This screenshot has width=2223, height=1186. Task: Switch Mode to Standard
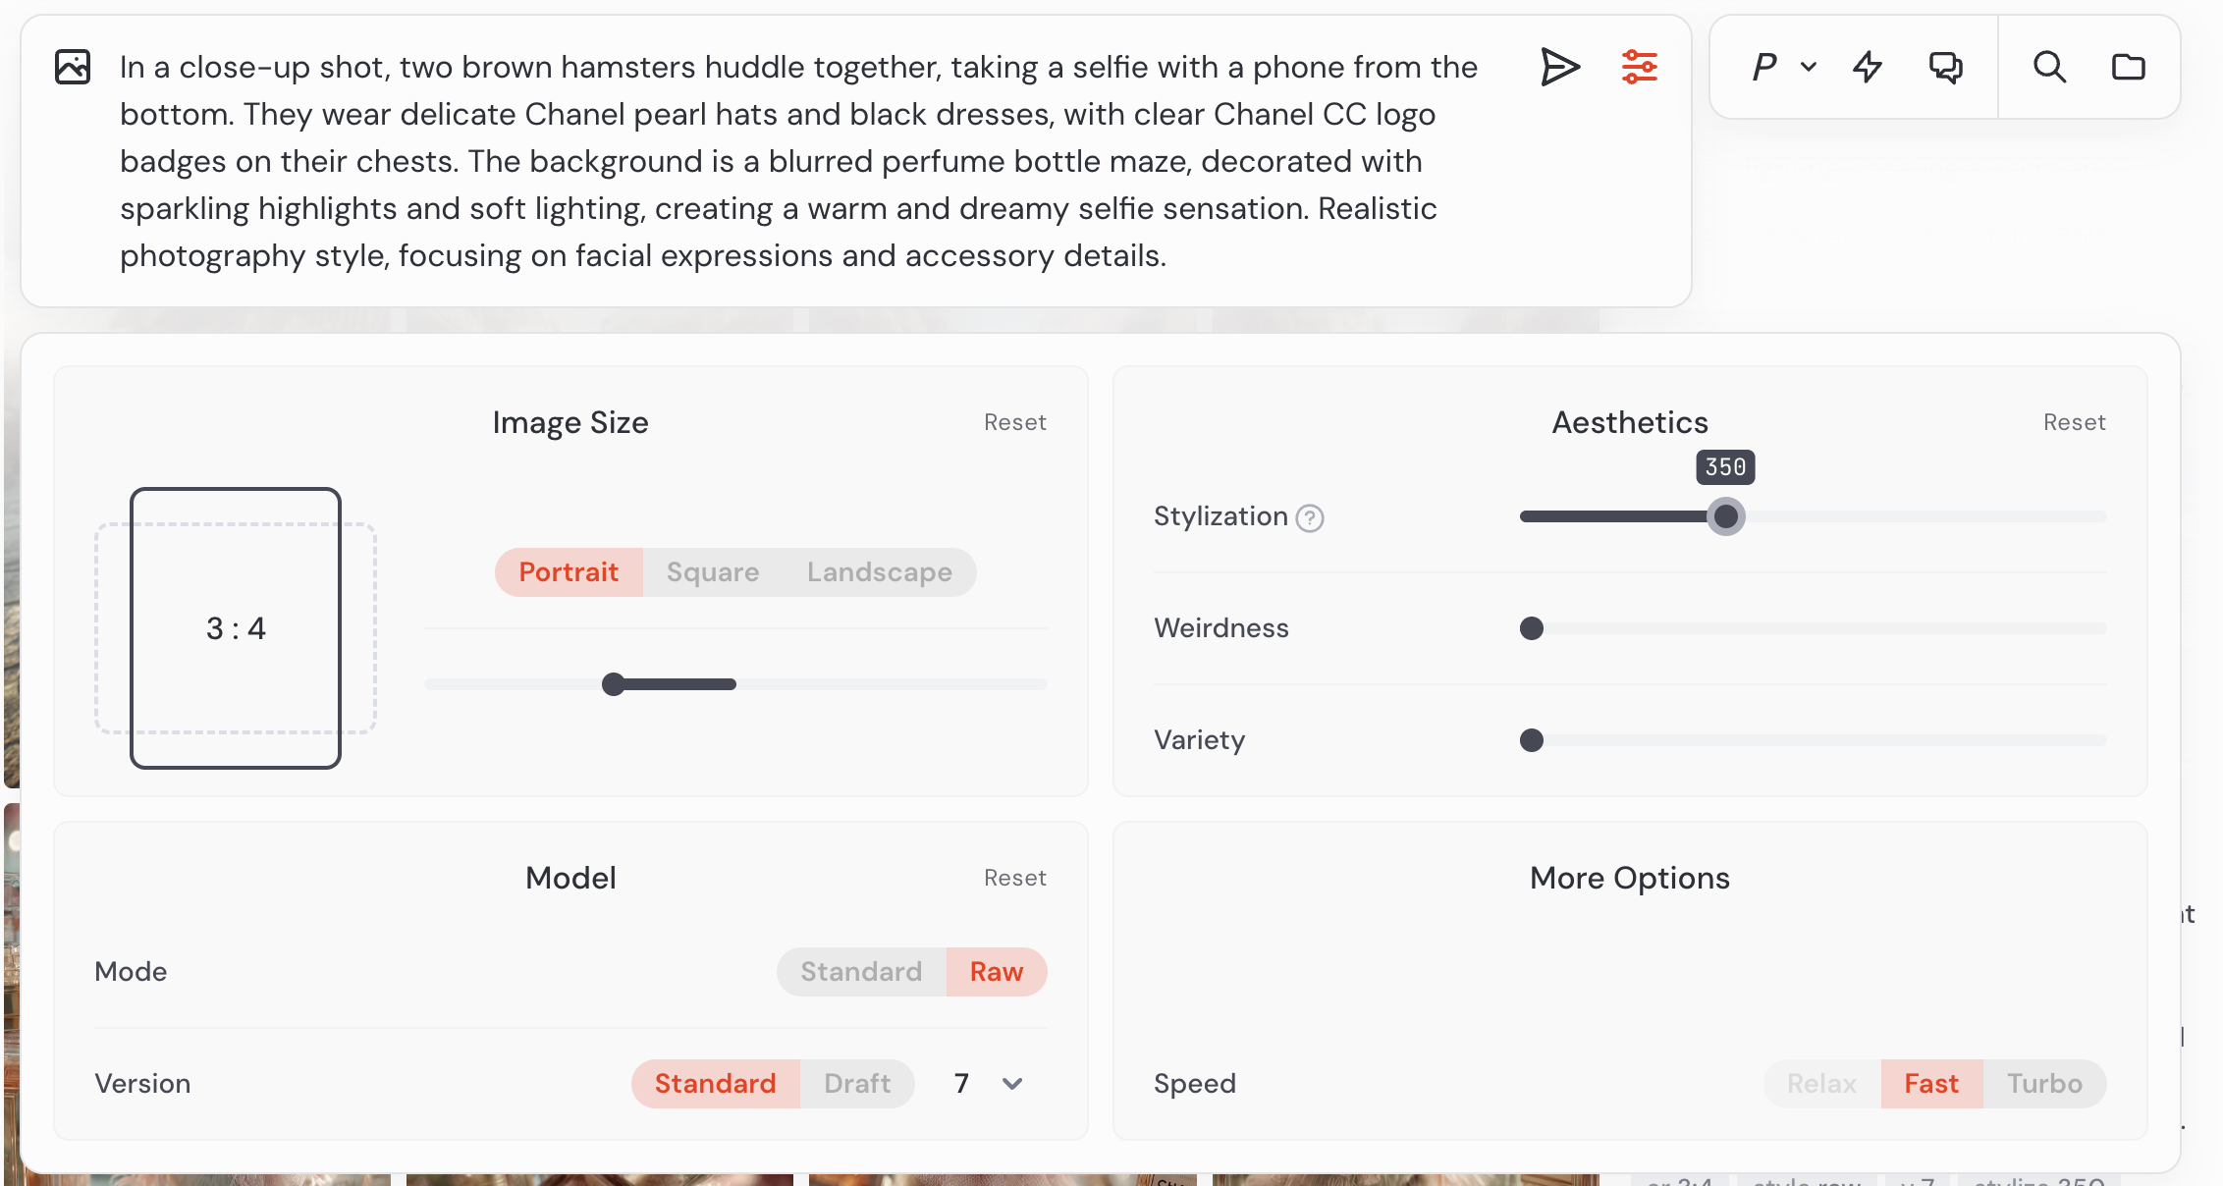click(860, 971)
